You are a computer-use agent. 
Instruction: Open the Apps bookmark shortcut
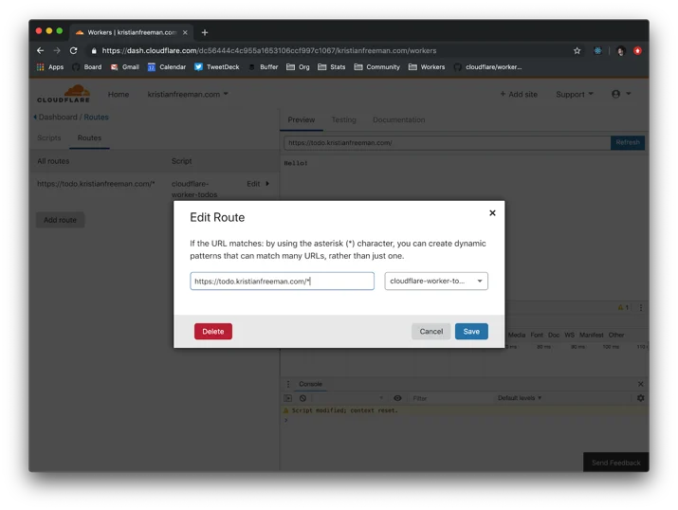(x=50, y=67)
